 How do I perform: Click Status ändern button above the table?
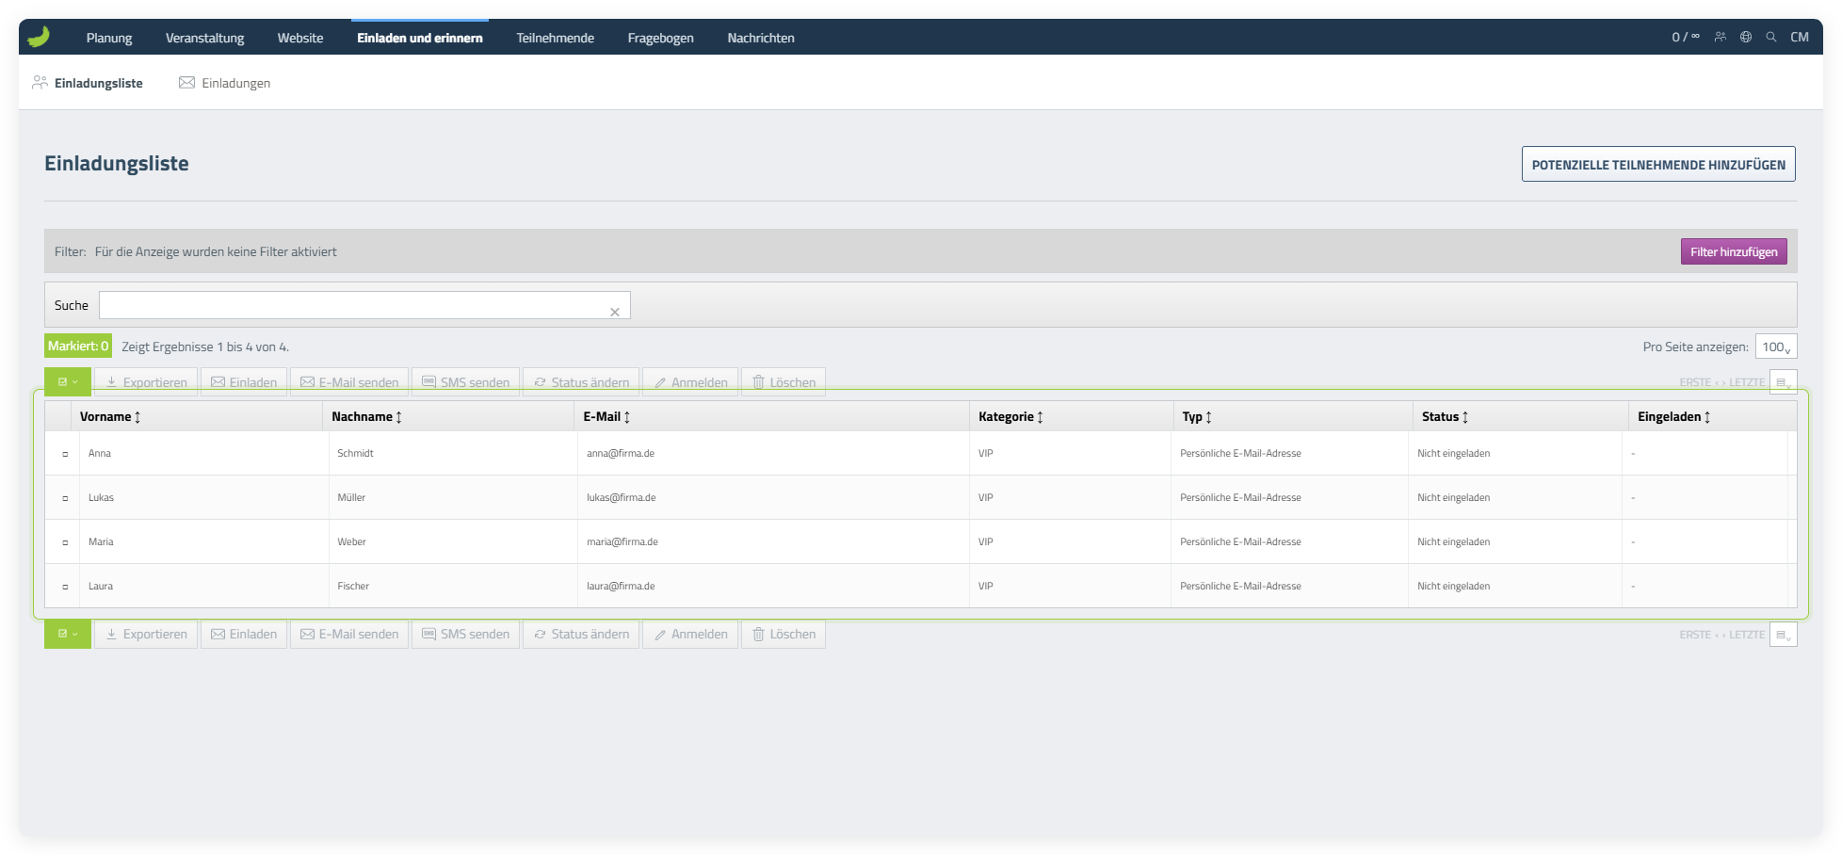581,382
